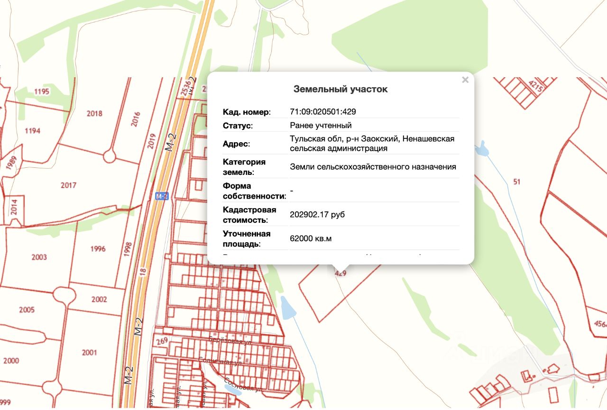Select parcel 269 on the map
This screenshot has height=410, width=607.
(x=162, y=340)
